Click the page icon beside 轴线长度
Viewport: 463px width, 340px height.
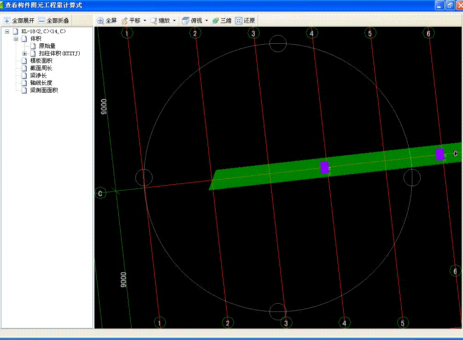[x=24, y=83]
